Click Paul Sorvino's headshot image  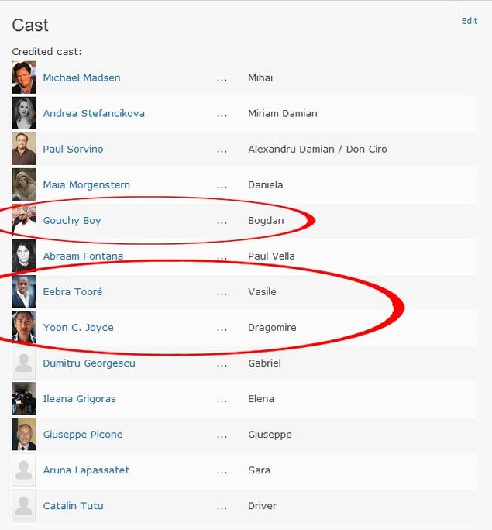[x=24, y=149]
